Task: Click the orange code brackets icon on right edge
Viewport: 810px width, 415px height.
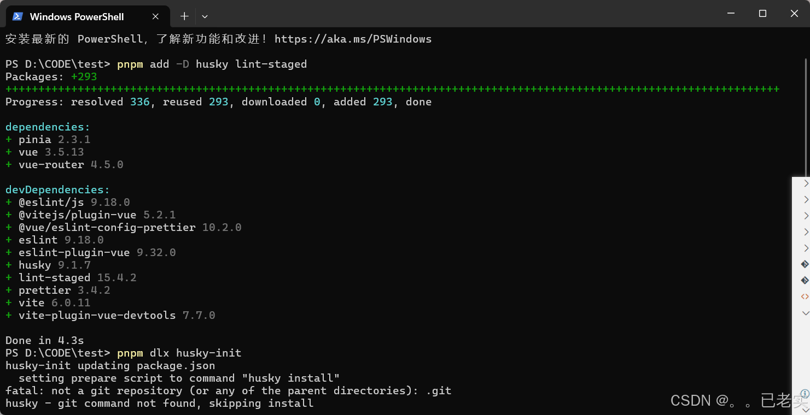Action: click(x=805, y=296)
